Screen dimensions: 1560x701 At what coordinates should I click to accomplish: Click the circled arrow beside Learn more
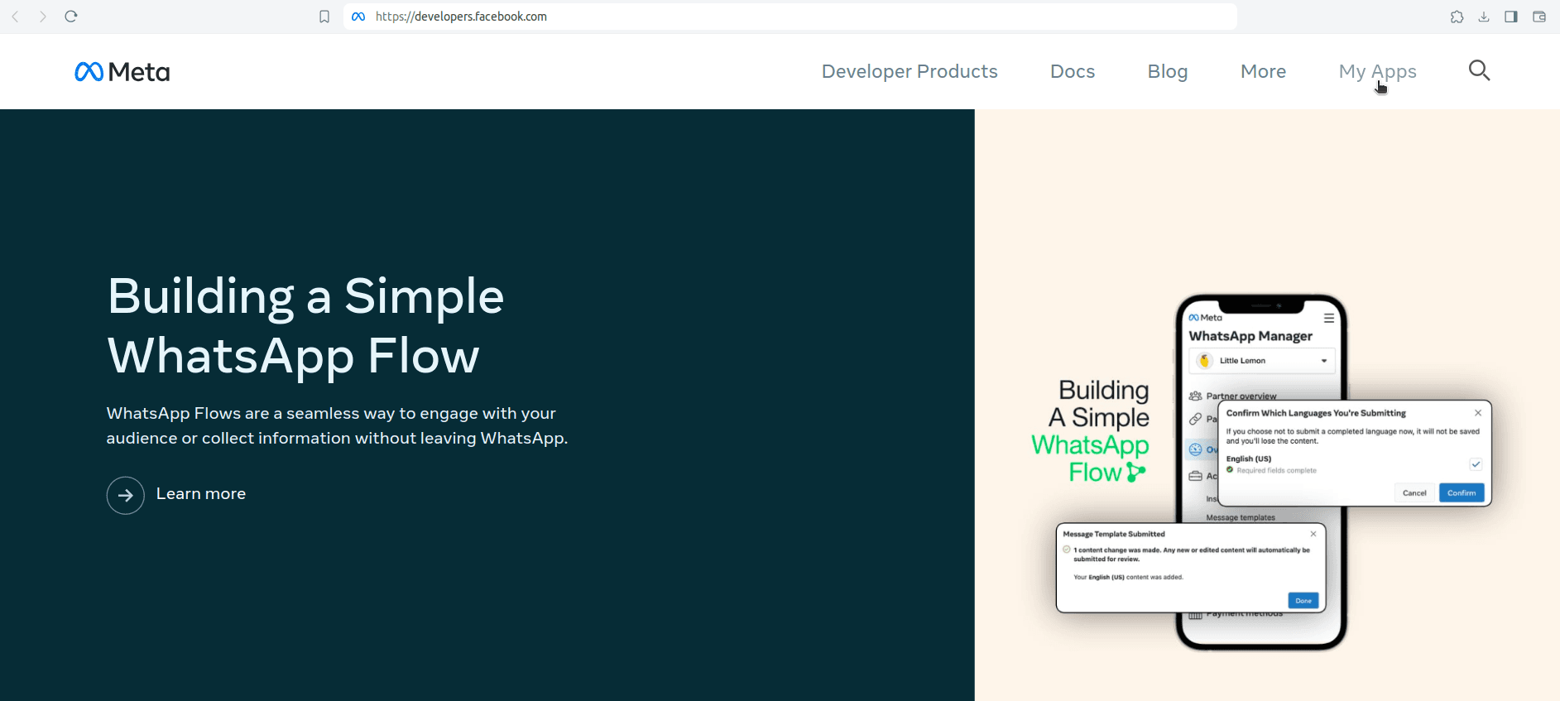click(x=126, y=495)
